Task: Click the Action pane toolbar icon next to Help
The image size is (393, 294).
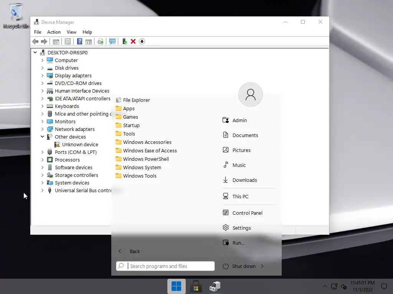Action: 89,41
